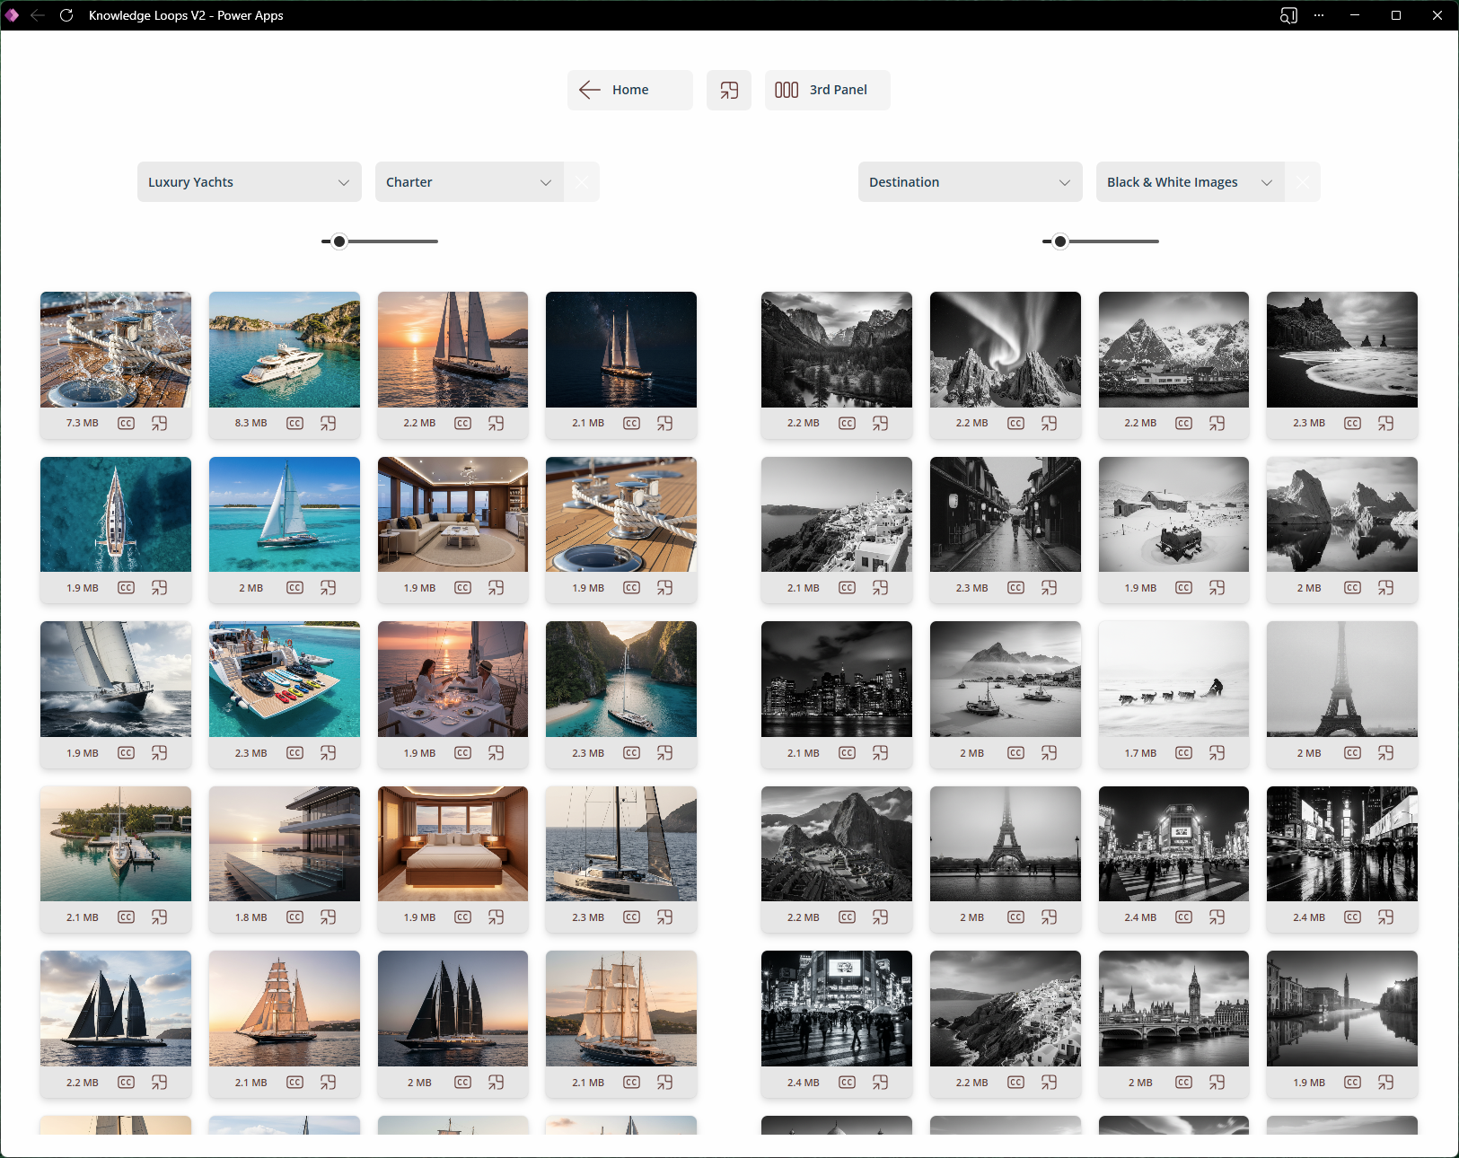Open the three-dots menu in the title bar

1319,15
